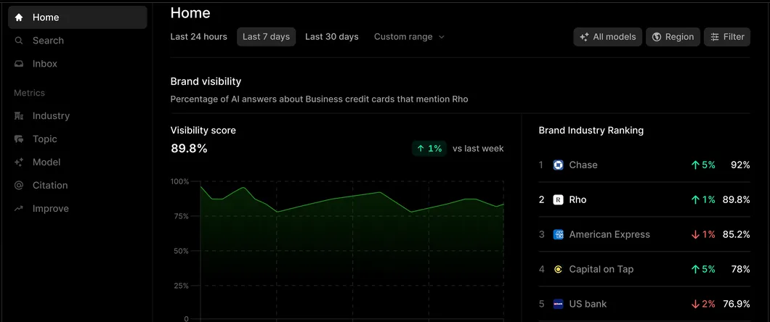Open the All models selector

pyautogui.click(x=607, y=37)
